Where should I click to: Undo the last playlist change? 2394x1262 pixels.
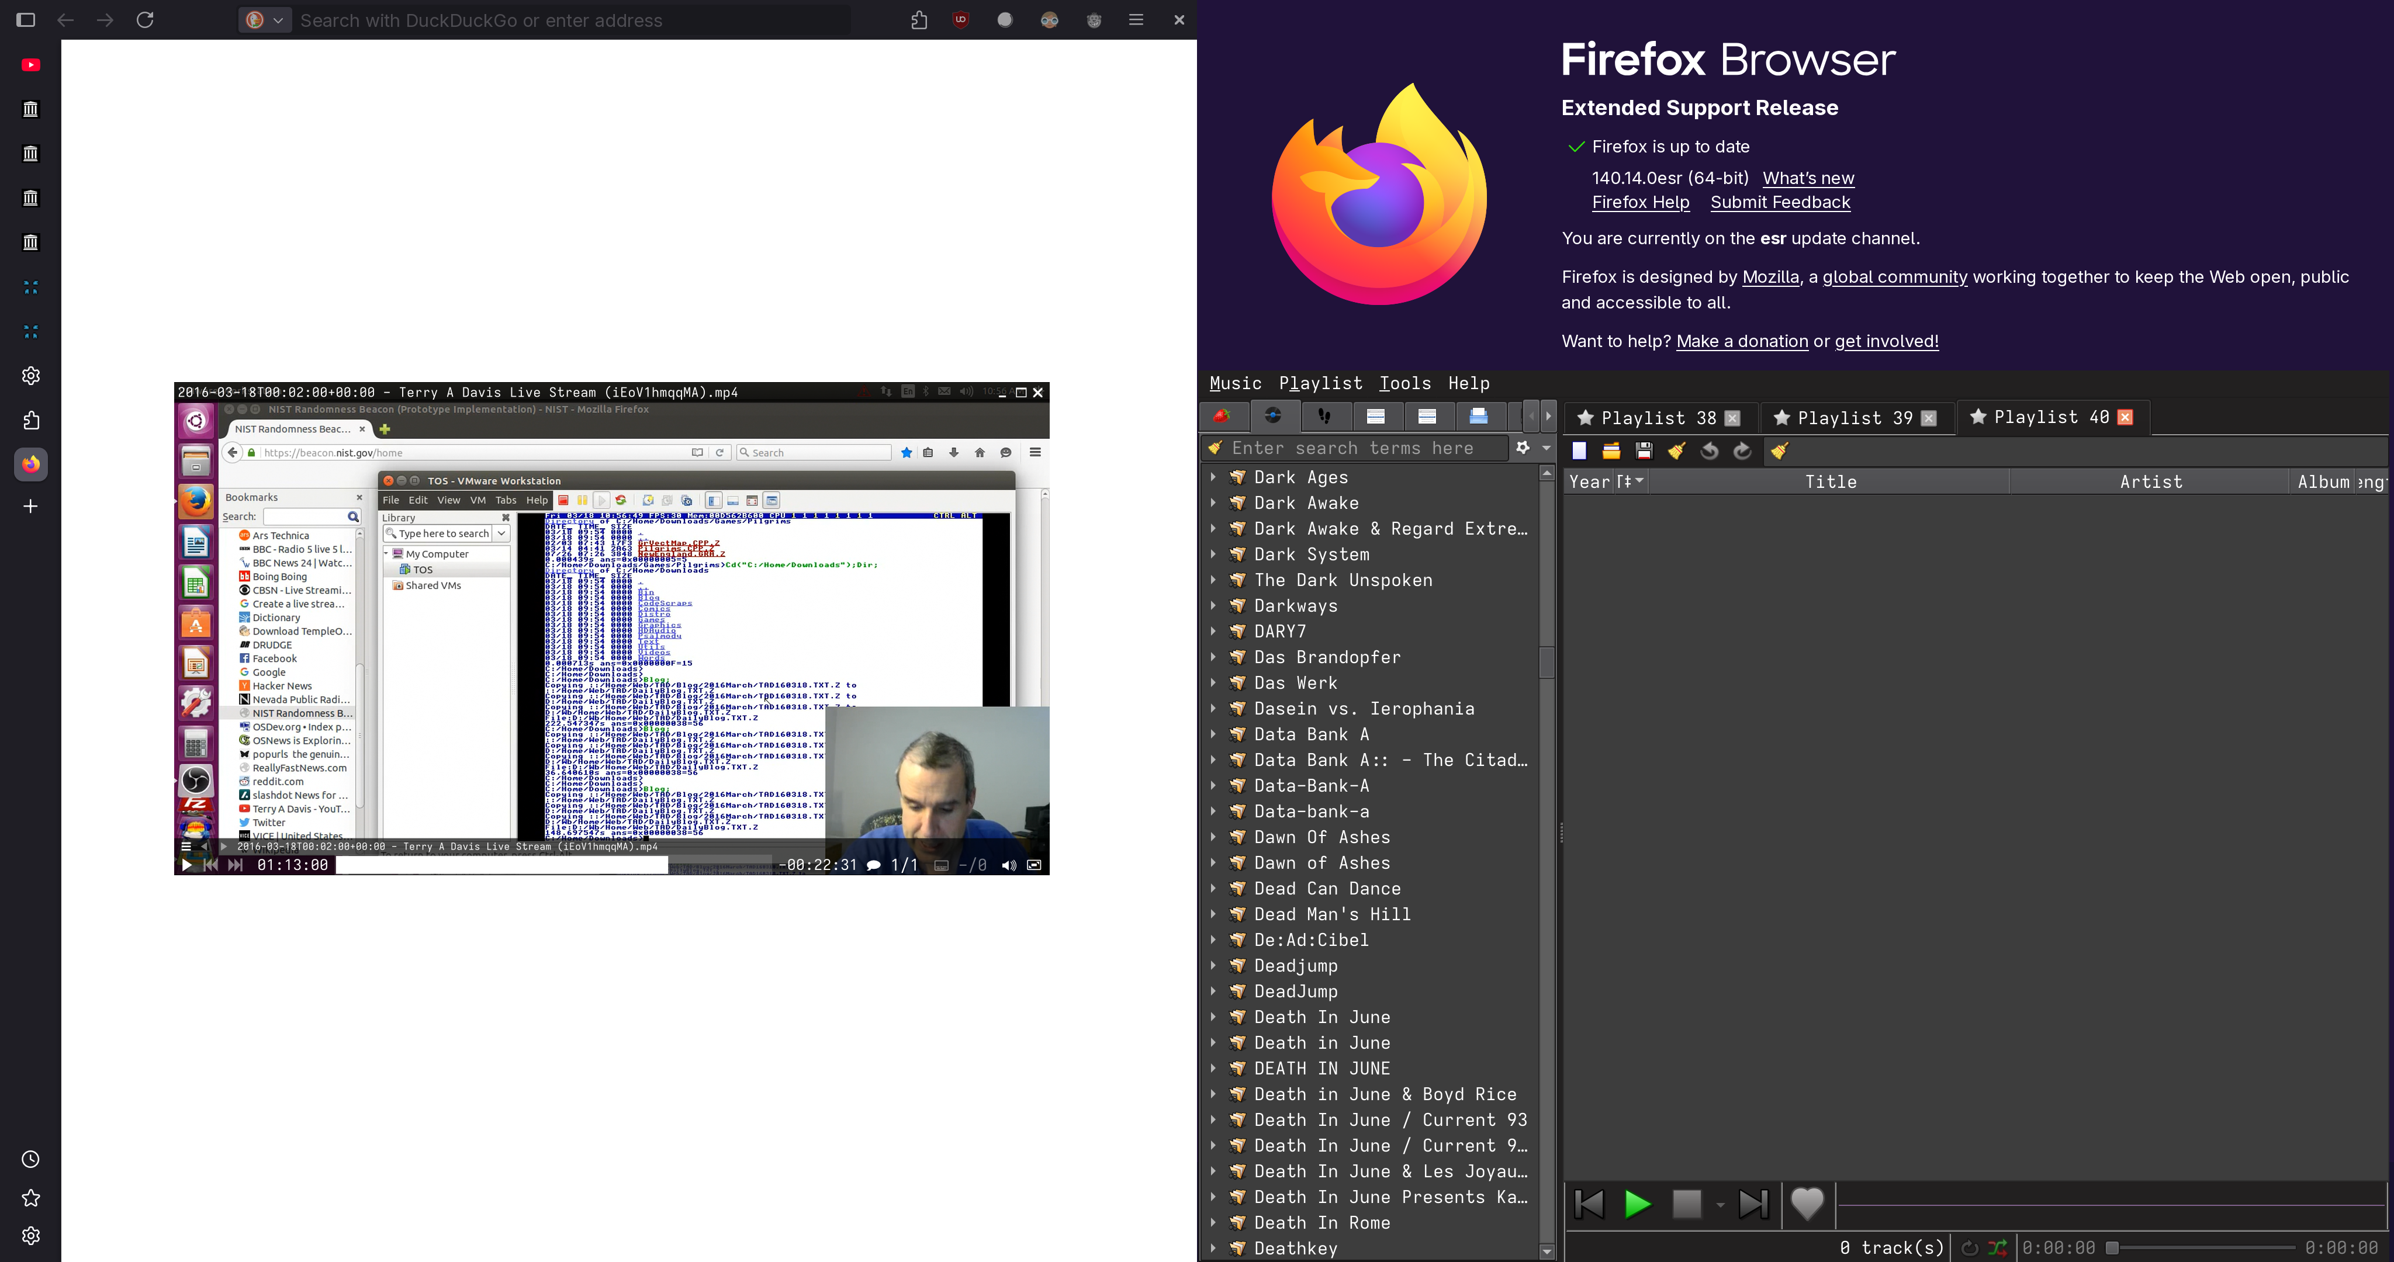(1709, 450)
